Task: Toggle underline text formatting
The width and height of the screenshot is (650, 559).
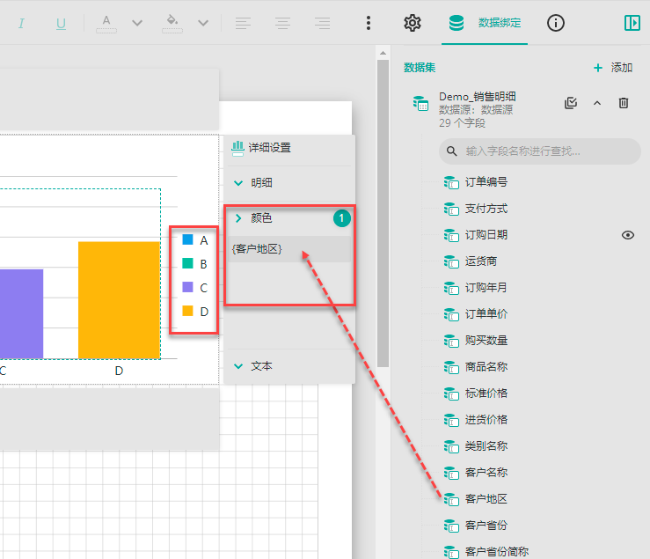Action: 61,24
